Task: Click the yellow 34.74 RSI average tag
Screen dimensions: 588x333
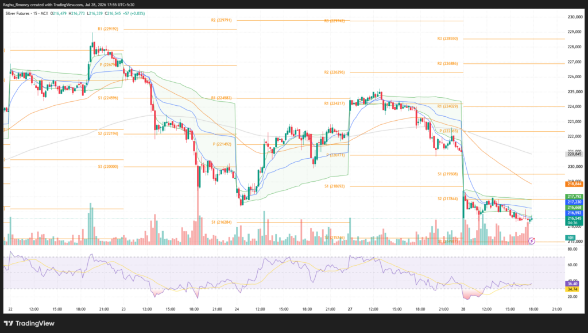Action: coord(572,289)
